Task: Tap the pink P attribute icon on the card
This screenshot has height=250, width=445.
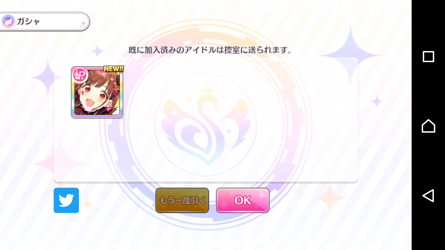Action: (x=80, y=75)
